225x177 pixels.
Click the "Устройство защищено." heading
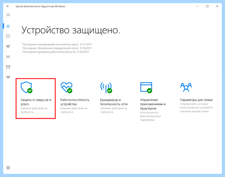(70, 30)
